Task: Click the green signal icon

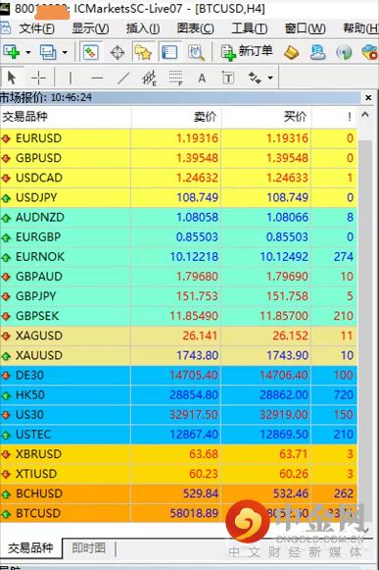Action: (x=344, y=53)
